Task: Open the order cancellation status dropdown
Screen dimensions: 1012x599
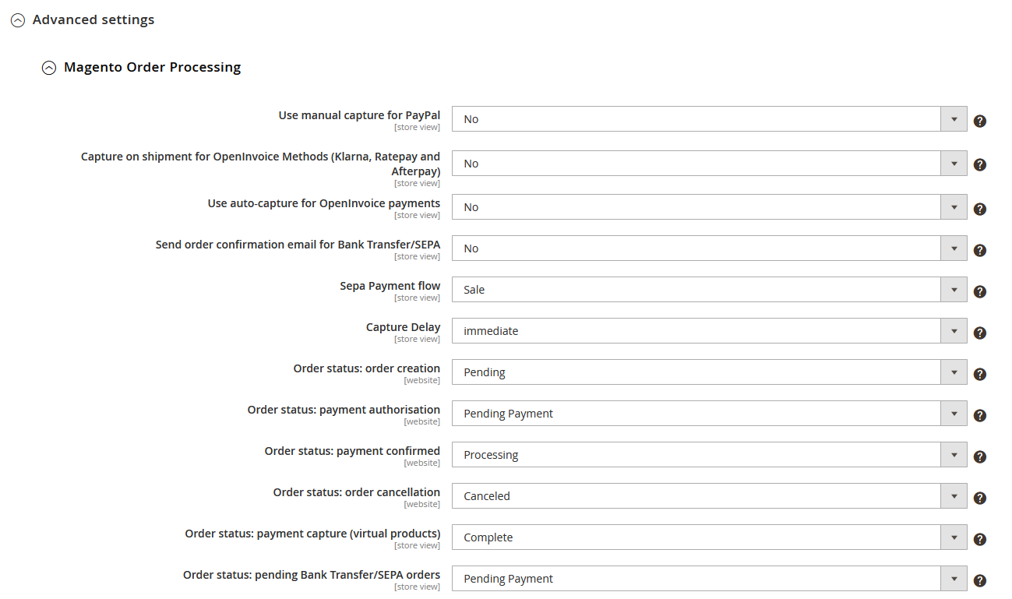Action: 953,495
